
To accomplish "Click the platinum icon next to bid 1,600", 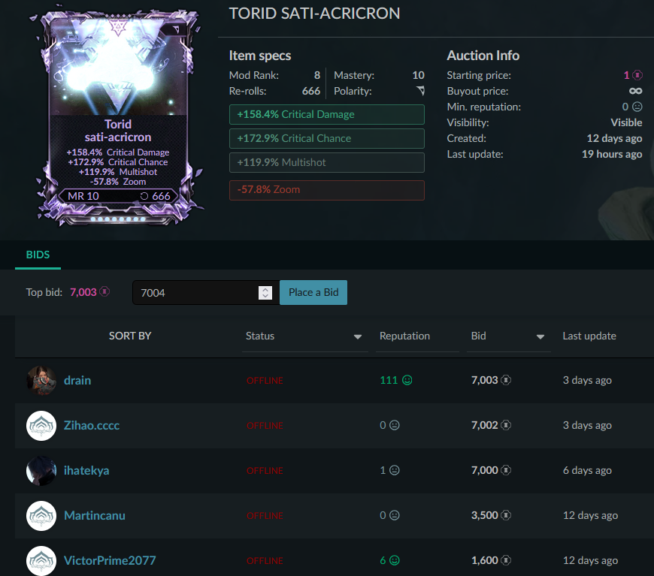I will [x=506, y=560].
